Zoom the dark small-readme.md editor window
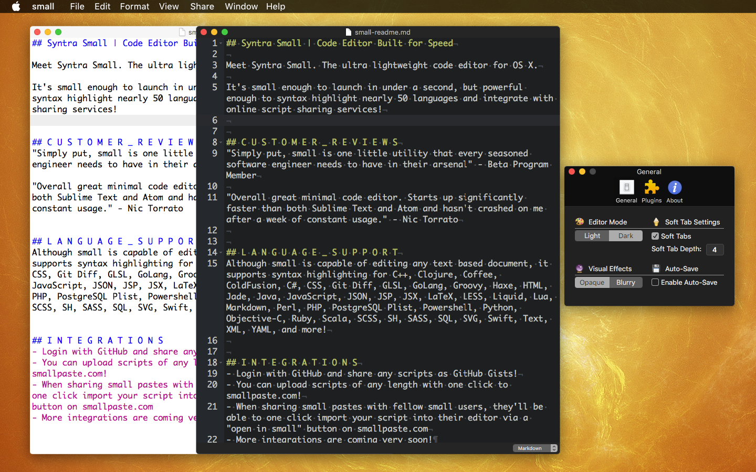 [x=225, y=32]
